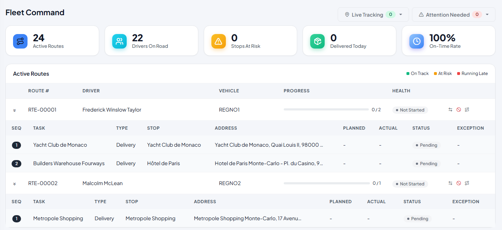
Task: Click the Stops At Risk warning icon
Action: click(x=218, y=41)
